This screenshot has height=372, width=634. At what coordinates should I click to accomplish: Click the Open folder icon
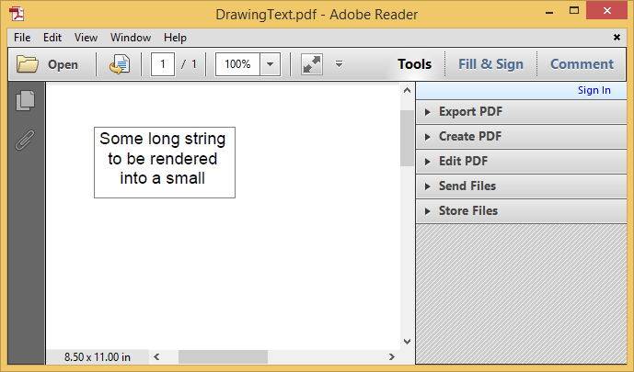pos(28,64)
